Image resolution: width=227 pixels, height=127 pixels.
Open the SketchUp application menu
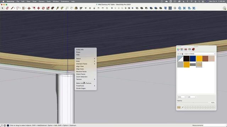pos(10,1)
